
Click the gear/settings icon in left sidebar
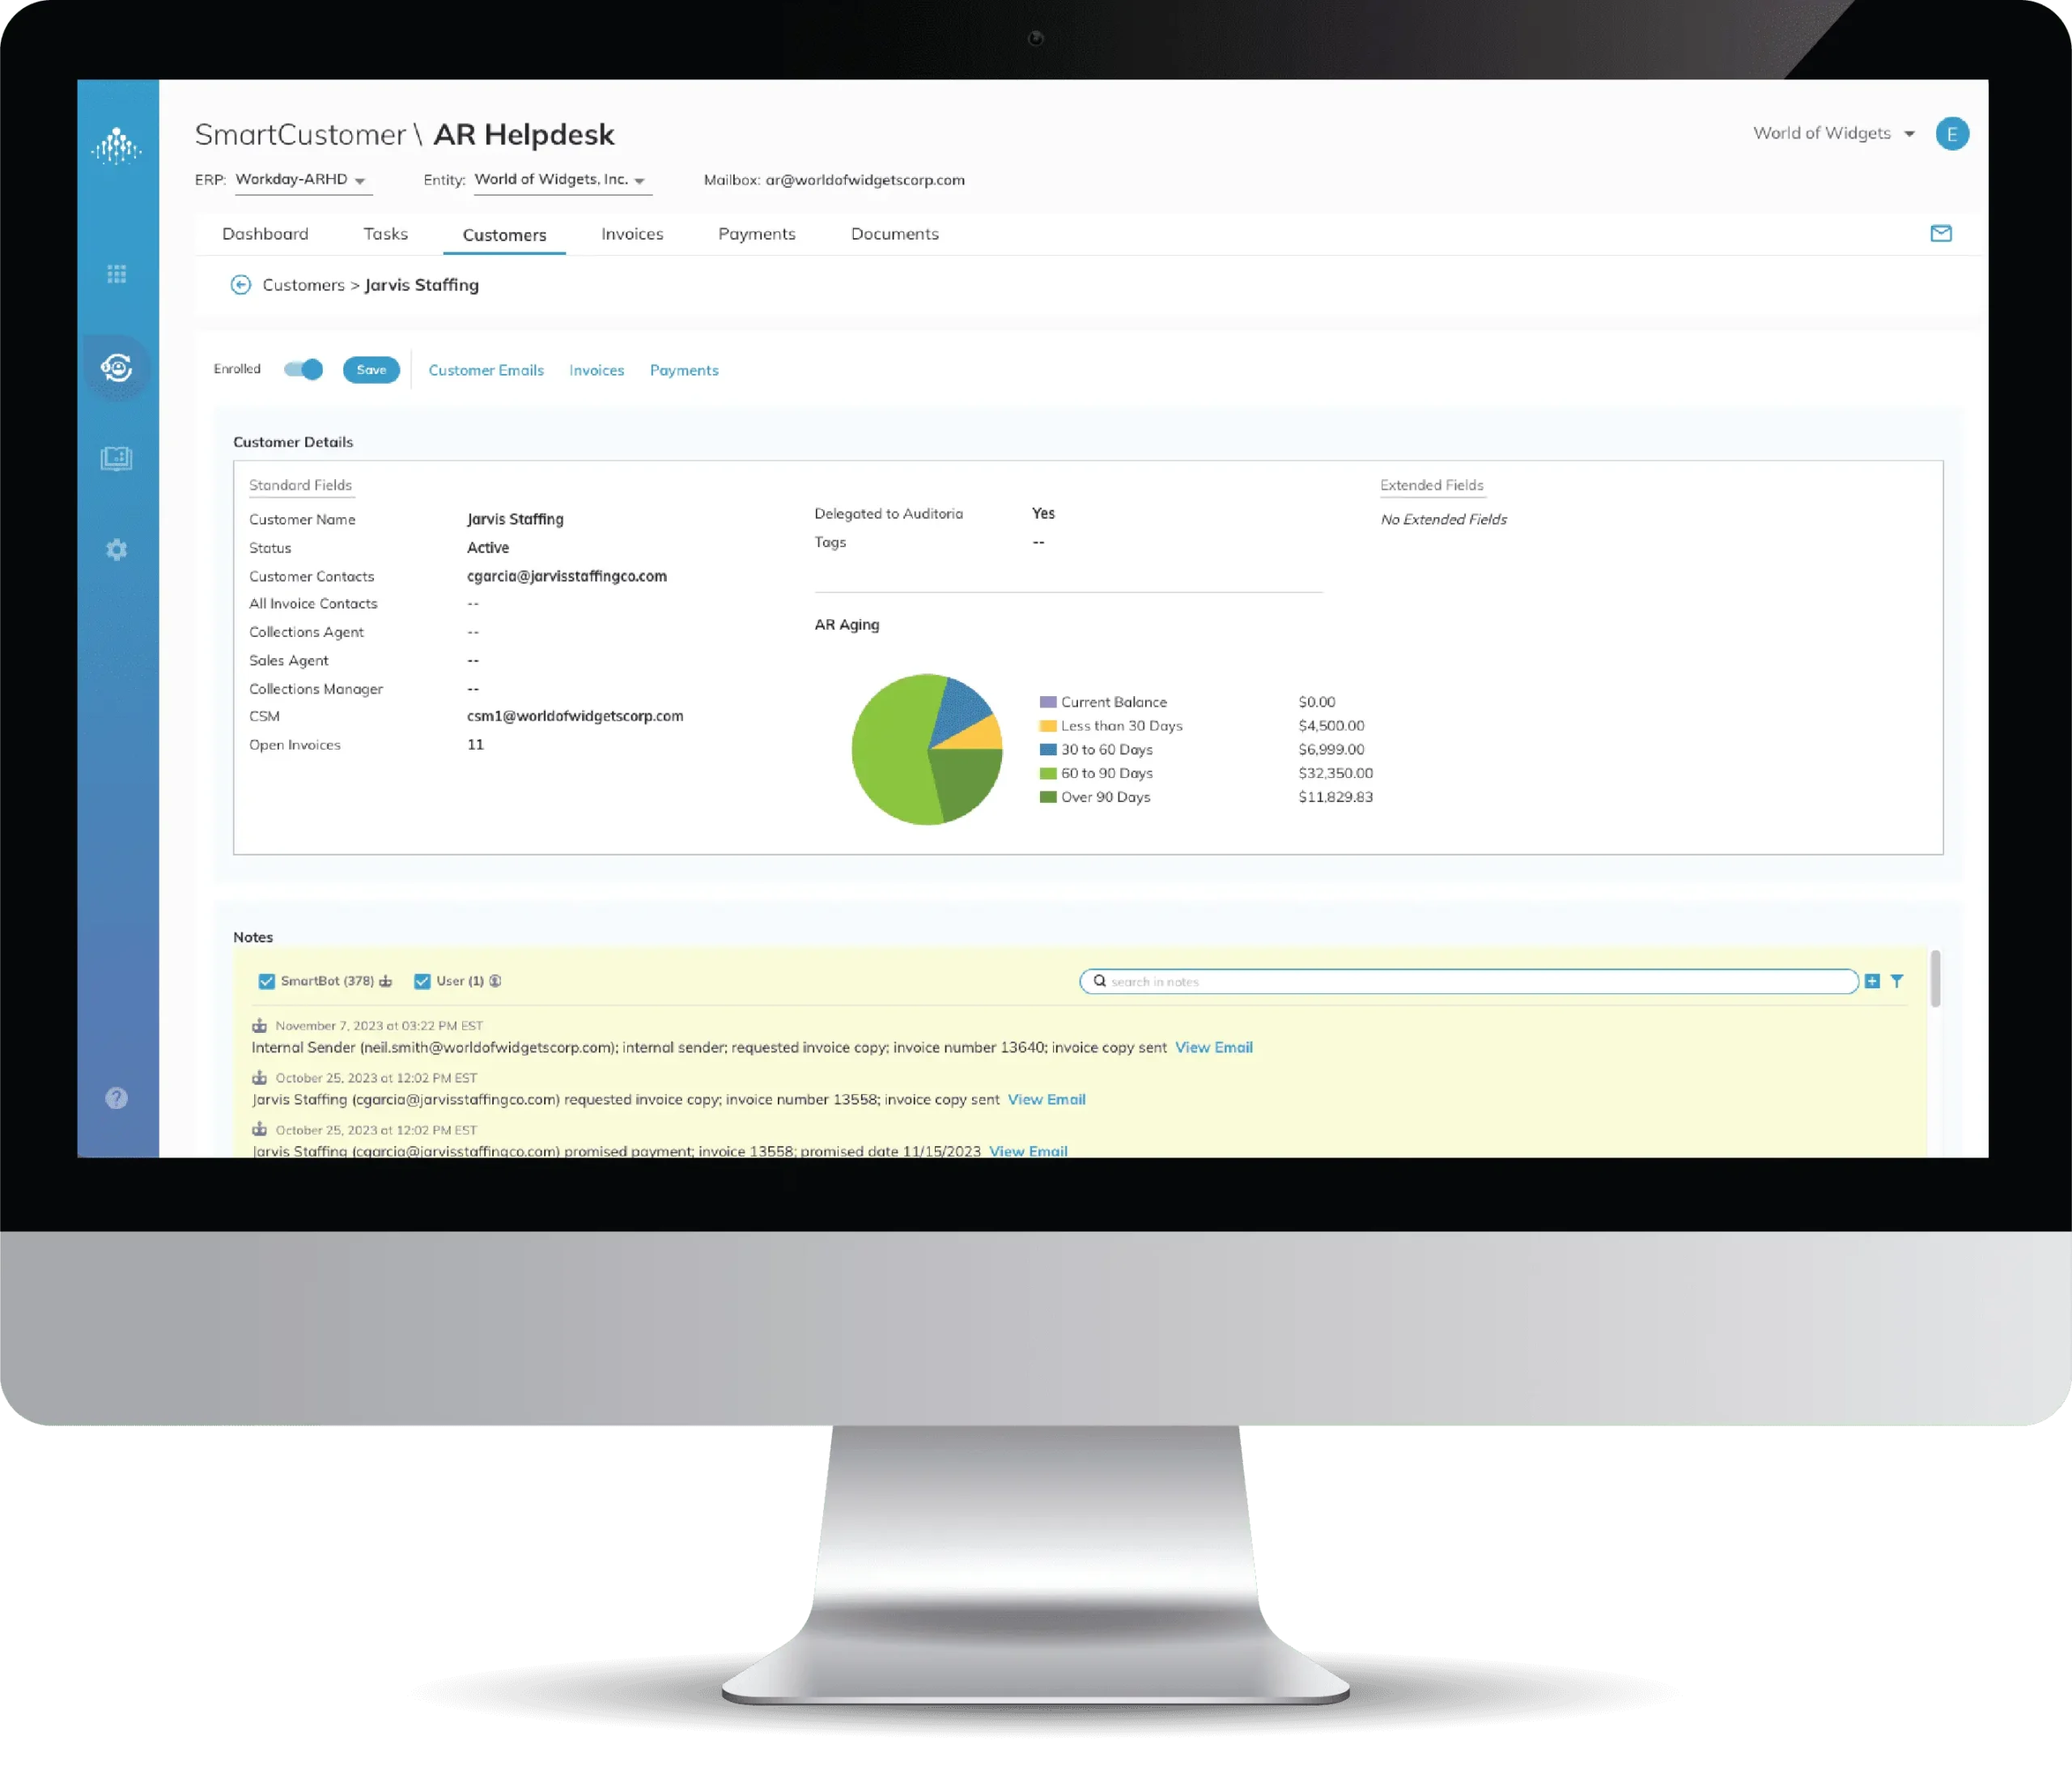[x=116, y=549]
